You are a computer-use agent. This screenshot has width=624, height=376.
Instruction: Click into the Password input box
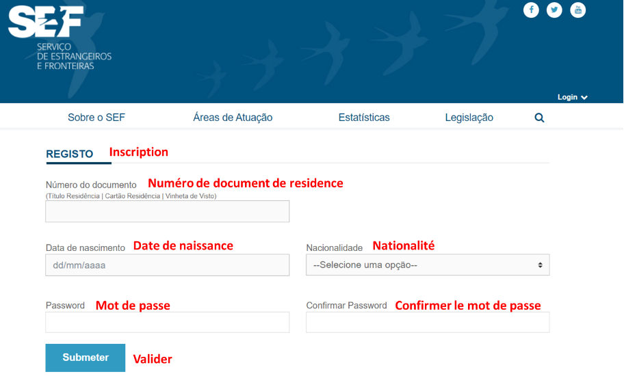(x=168, y=323)
